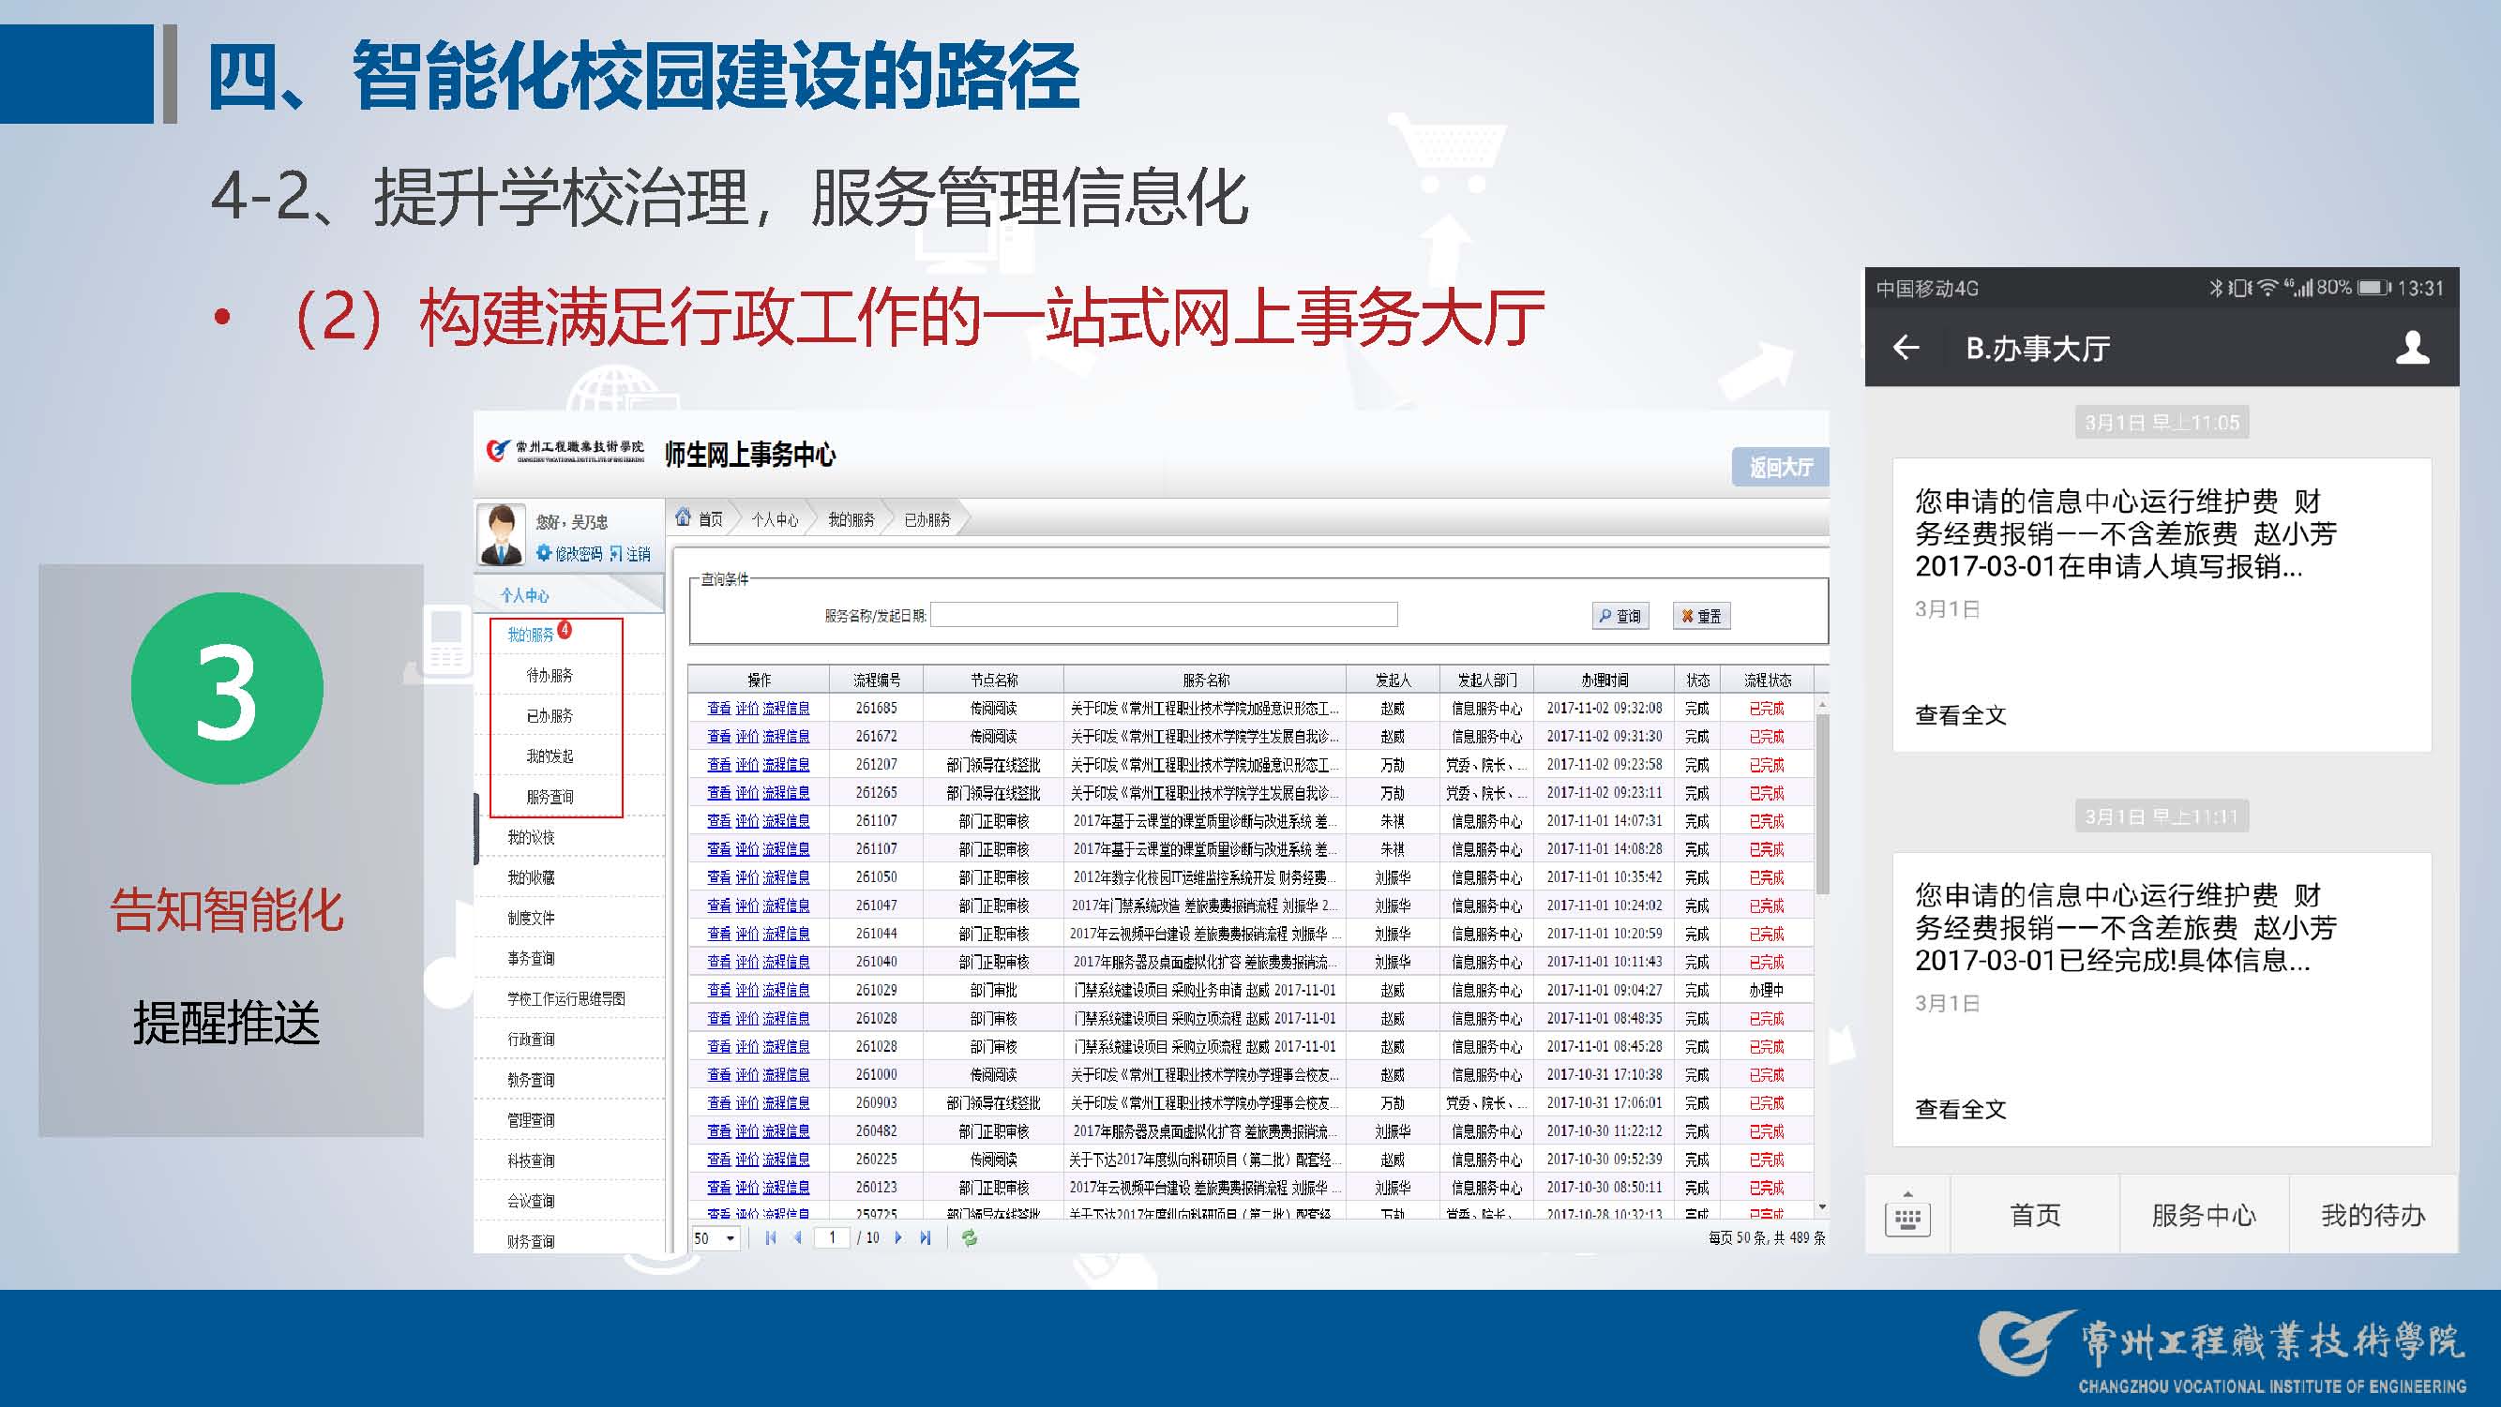The height and width of the screenshot is (1407, 2501).
Task: Go to the next page arrow
Action: coord(898,1237)
